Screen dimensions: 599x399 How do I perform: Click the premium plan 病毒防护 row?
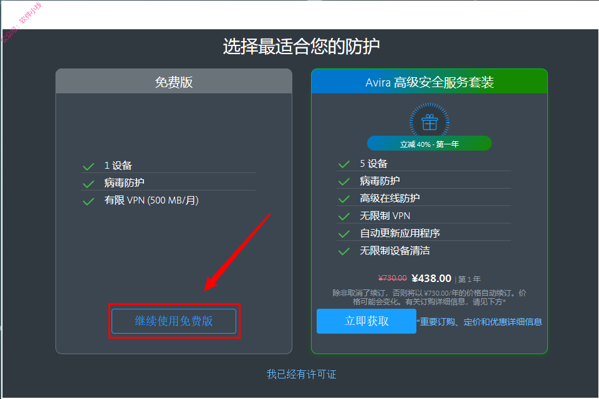(424, 181)
